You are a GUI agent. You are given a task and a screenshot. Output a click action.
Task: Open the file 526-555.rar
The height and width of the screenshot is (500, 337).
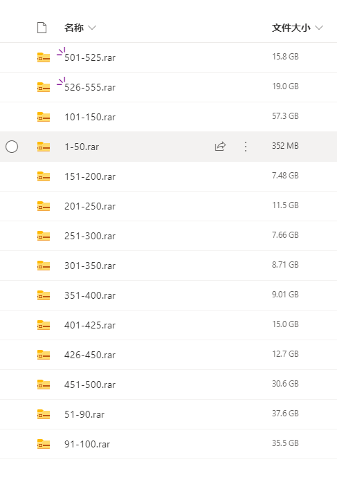click(x=90, y=87)
